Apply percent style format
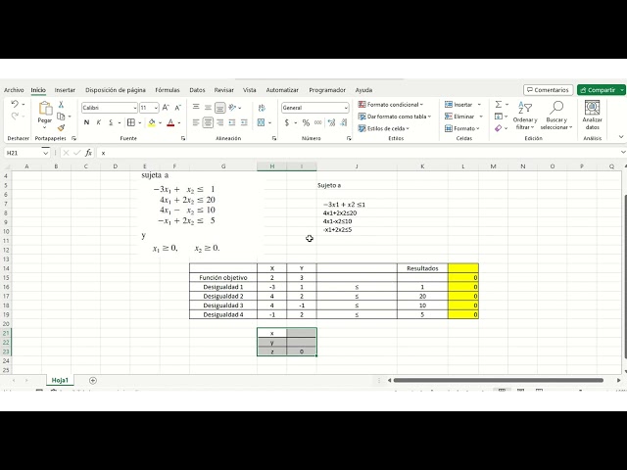 (x=306, y=122)
